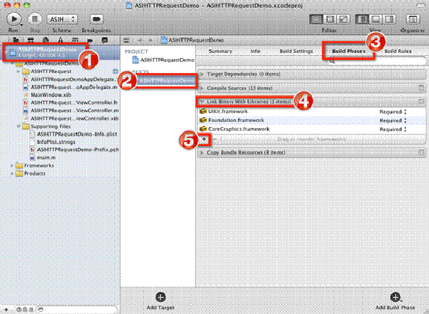Collapse the ASIHTTPRequestDemo group folder
This screenshot has height=314, width=429.
coord(12,64)
